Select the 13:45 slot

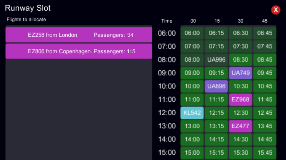265,126
